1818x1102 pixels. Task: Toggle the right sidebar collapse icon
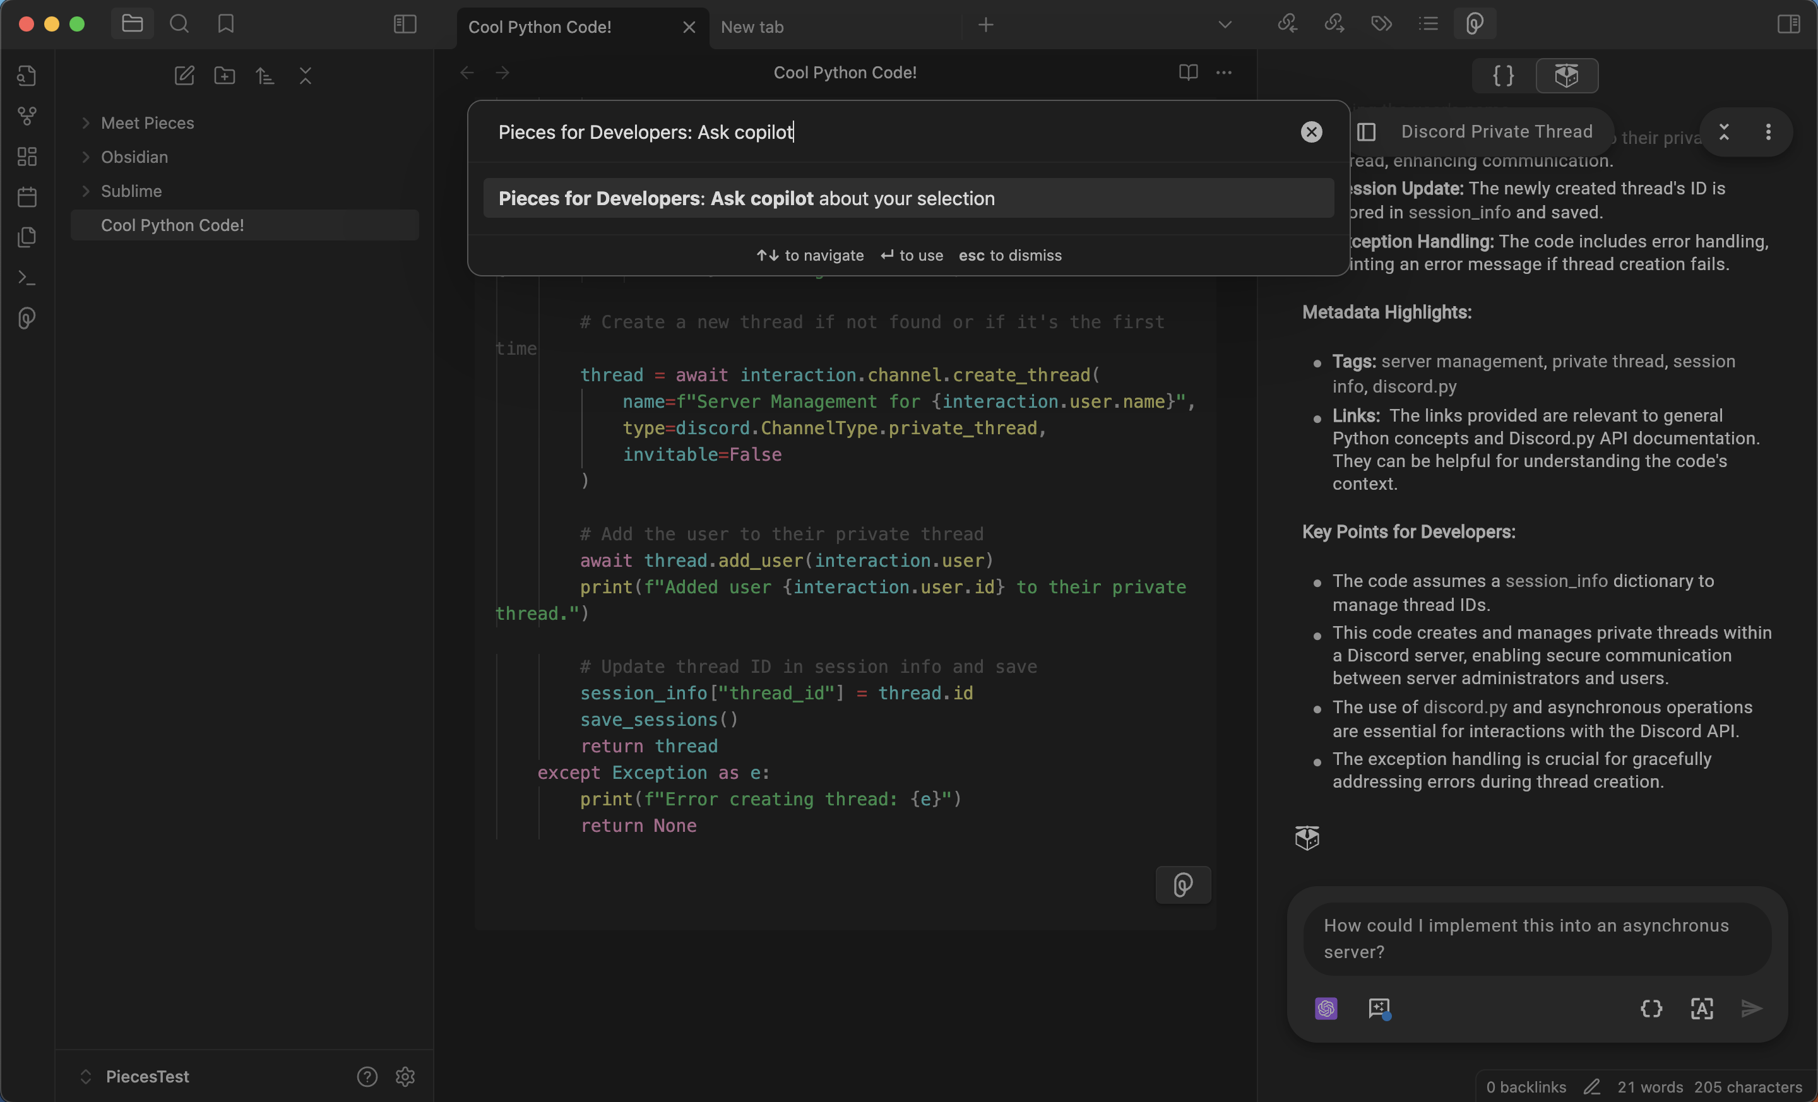(x=1788, y=25)
